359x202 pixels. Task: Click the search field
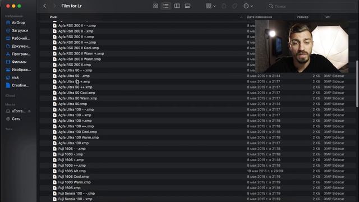click(x=311, y=6)
